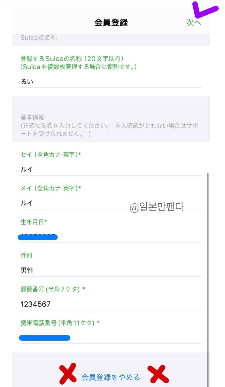This screenshot has width=225, height=387.
Task: Tap the 郵便番号（半角7ケタ）label
Action: pos(57,290)
